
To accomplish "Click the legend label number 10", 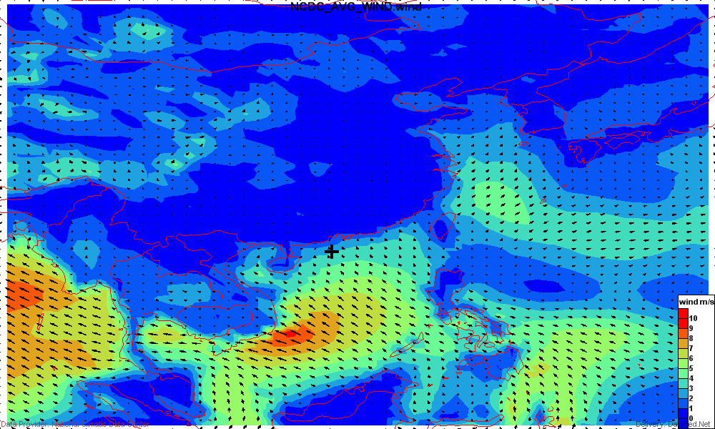I will point(693,317).
